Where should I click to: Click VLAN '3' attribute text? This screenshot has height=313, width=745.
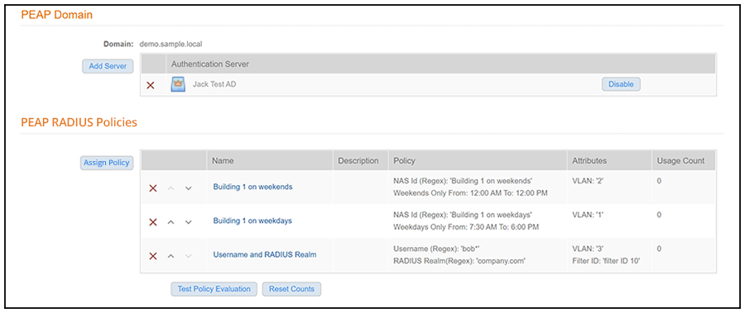pyautogui.click(x=588, y=249)
